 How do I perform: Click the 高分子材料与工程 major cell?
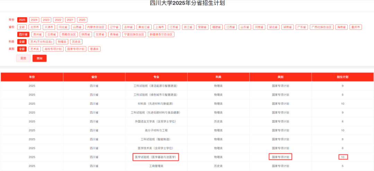(156, 130)
